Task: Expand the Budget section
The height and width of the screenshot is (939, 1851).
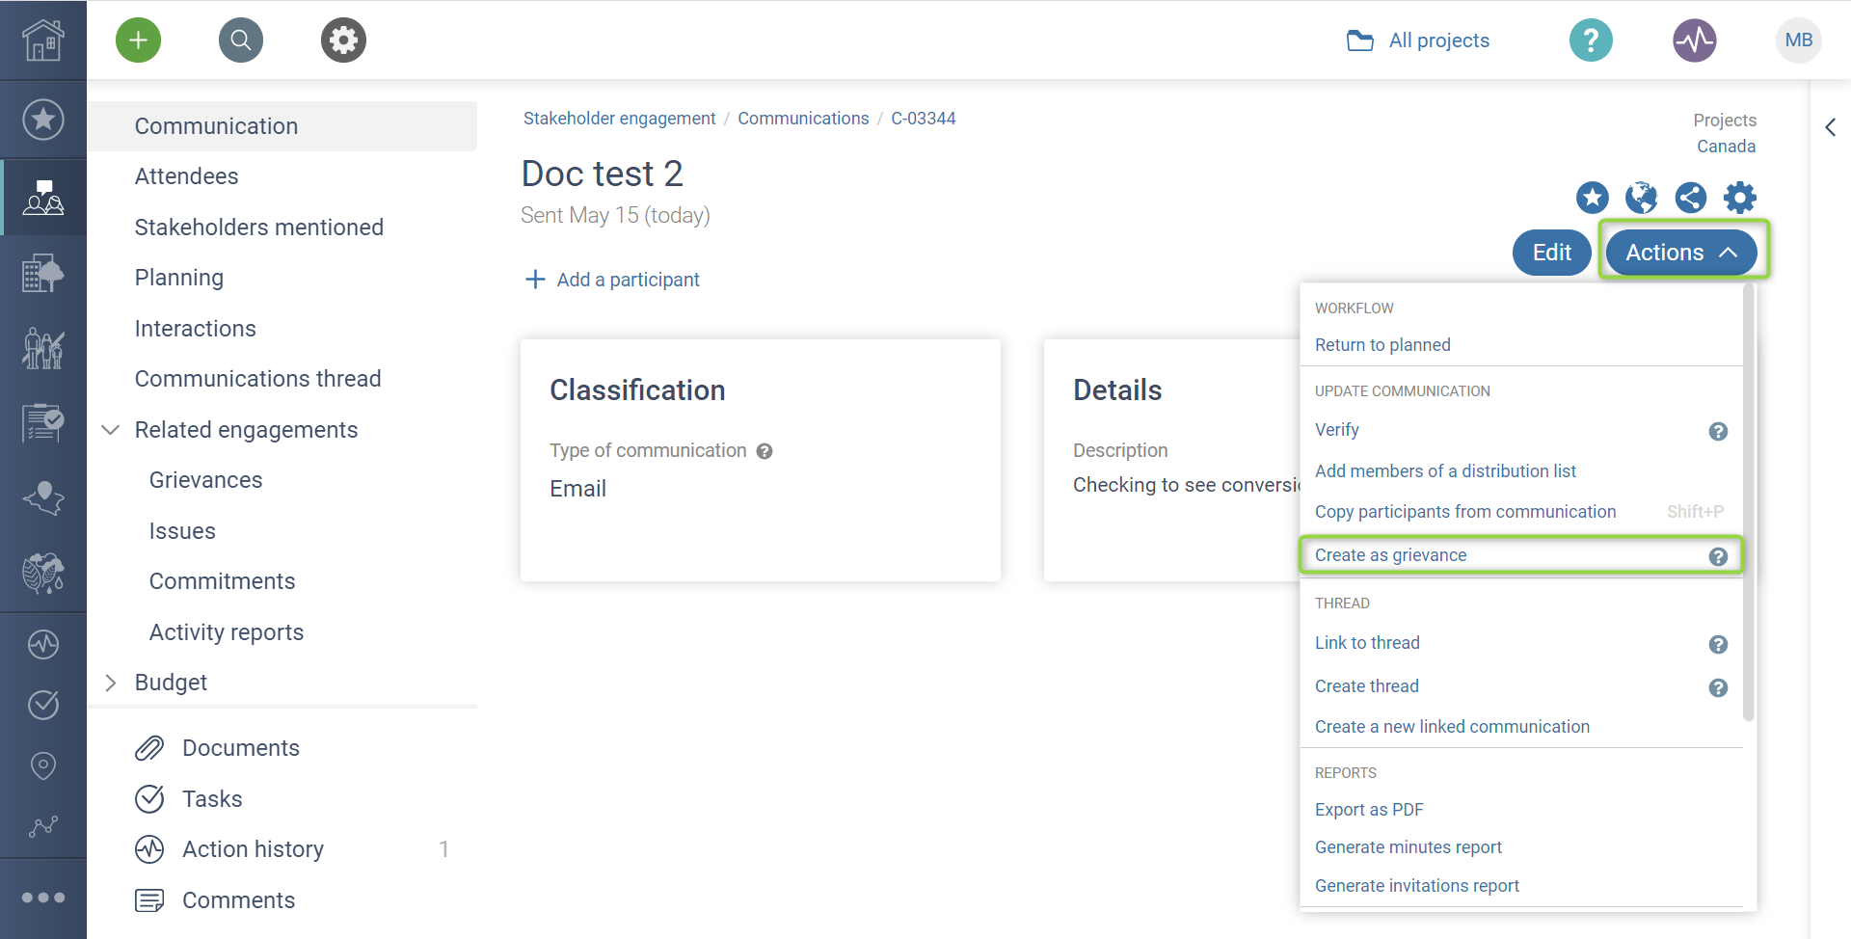Action: (x=111, y=683)
